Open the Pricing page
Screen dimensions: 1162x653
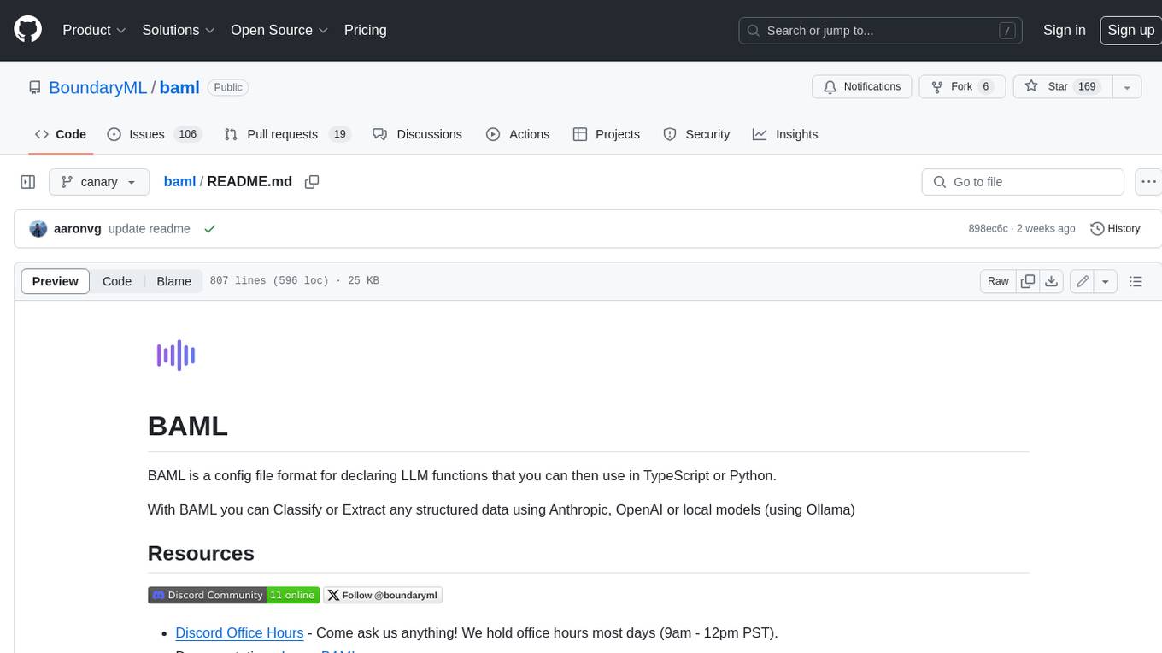(x=365, y=30)
